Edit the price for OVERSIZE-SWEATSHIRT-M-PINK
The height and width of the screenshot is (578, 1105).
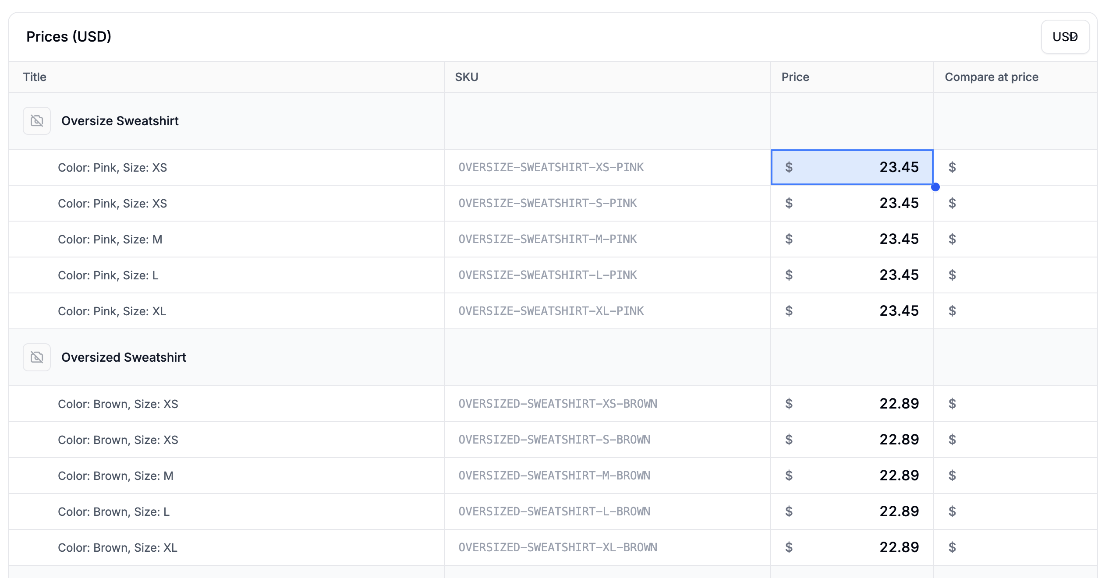pyautogui.click(x=852, y=239)
